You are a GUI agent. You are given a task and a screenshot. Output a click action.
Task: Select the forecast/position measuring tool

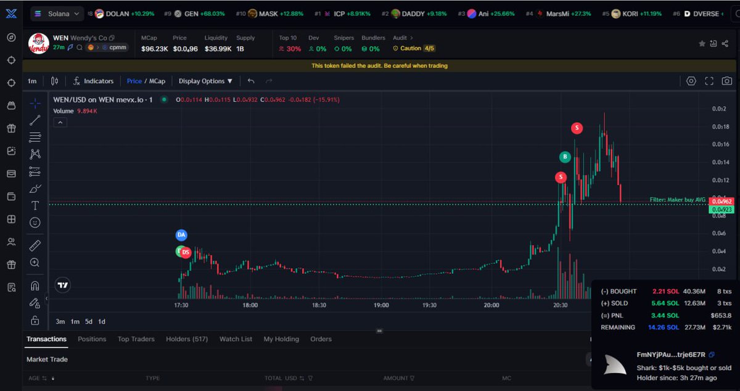pos(35,171)
